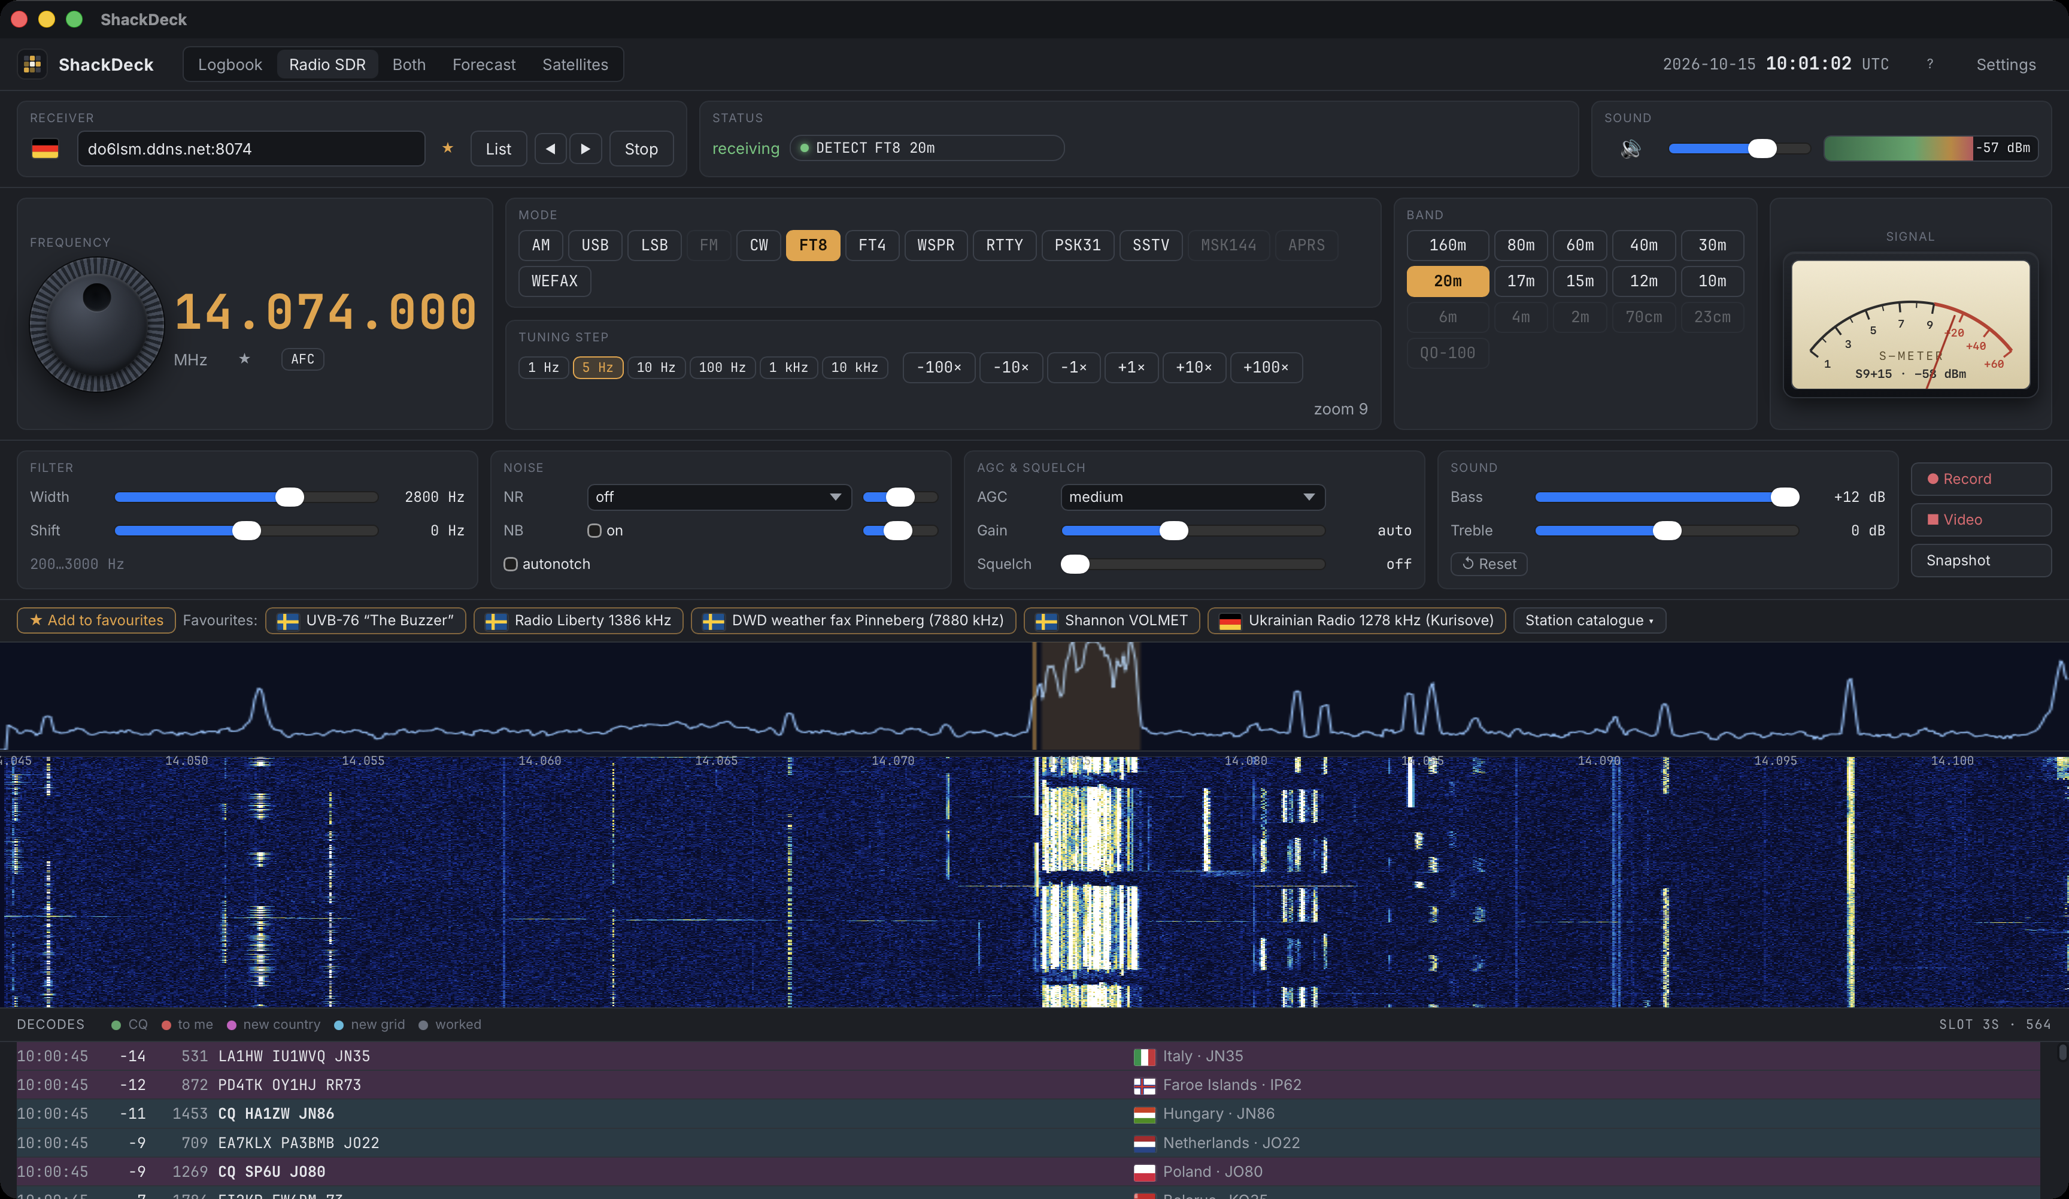Select the 40m band
This screenshot has width=2069, height=1199.
(x=1643, y=245)
